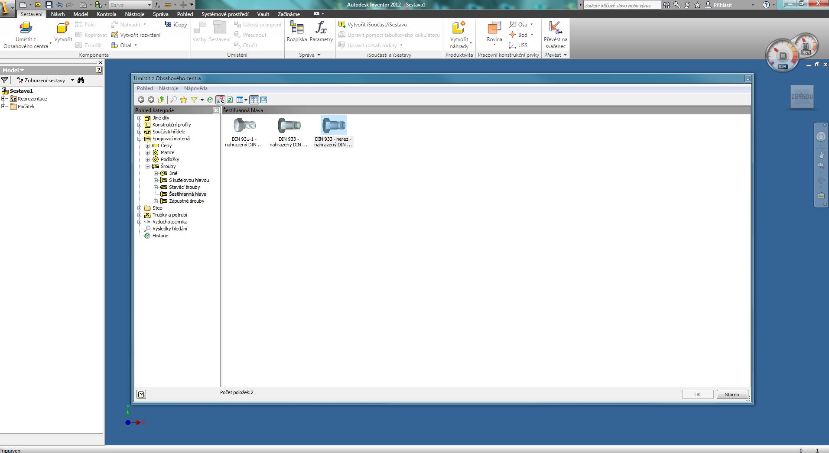
Task: Click the Storno button
Action: coord(732,394)
